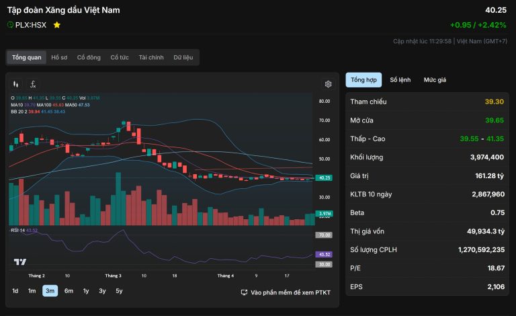Screen dimensions: 516x316
Task: Click the RSI 43.52 axis label
Action: pos(324,254)
